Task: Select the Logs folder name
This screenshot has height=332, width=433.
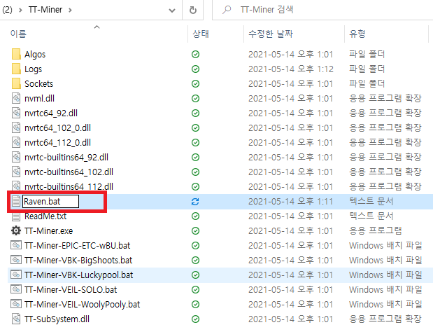Action: coord(33,69)
